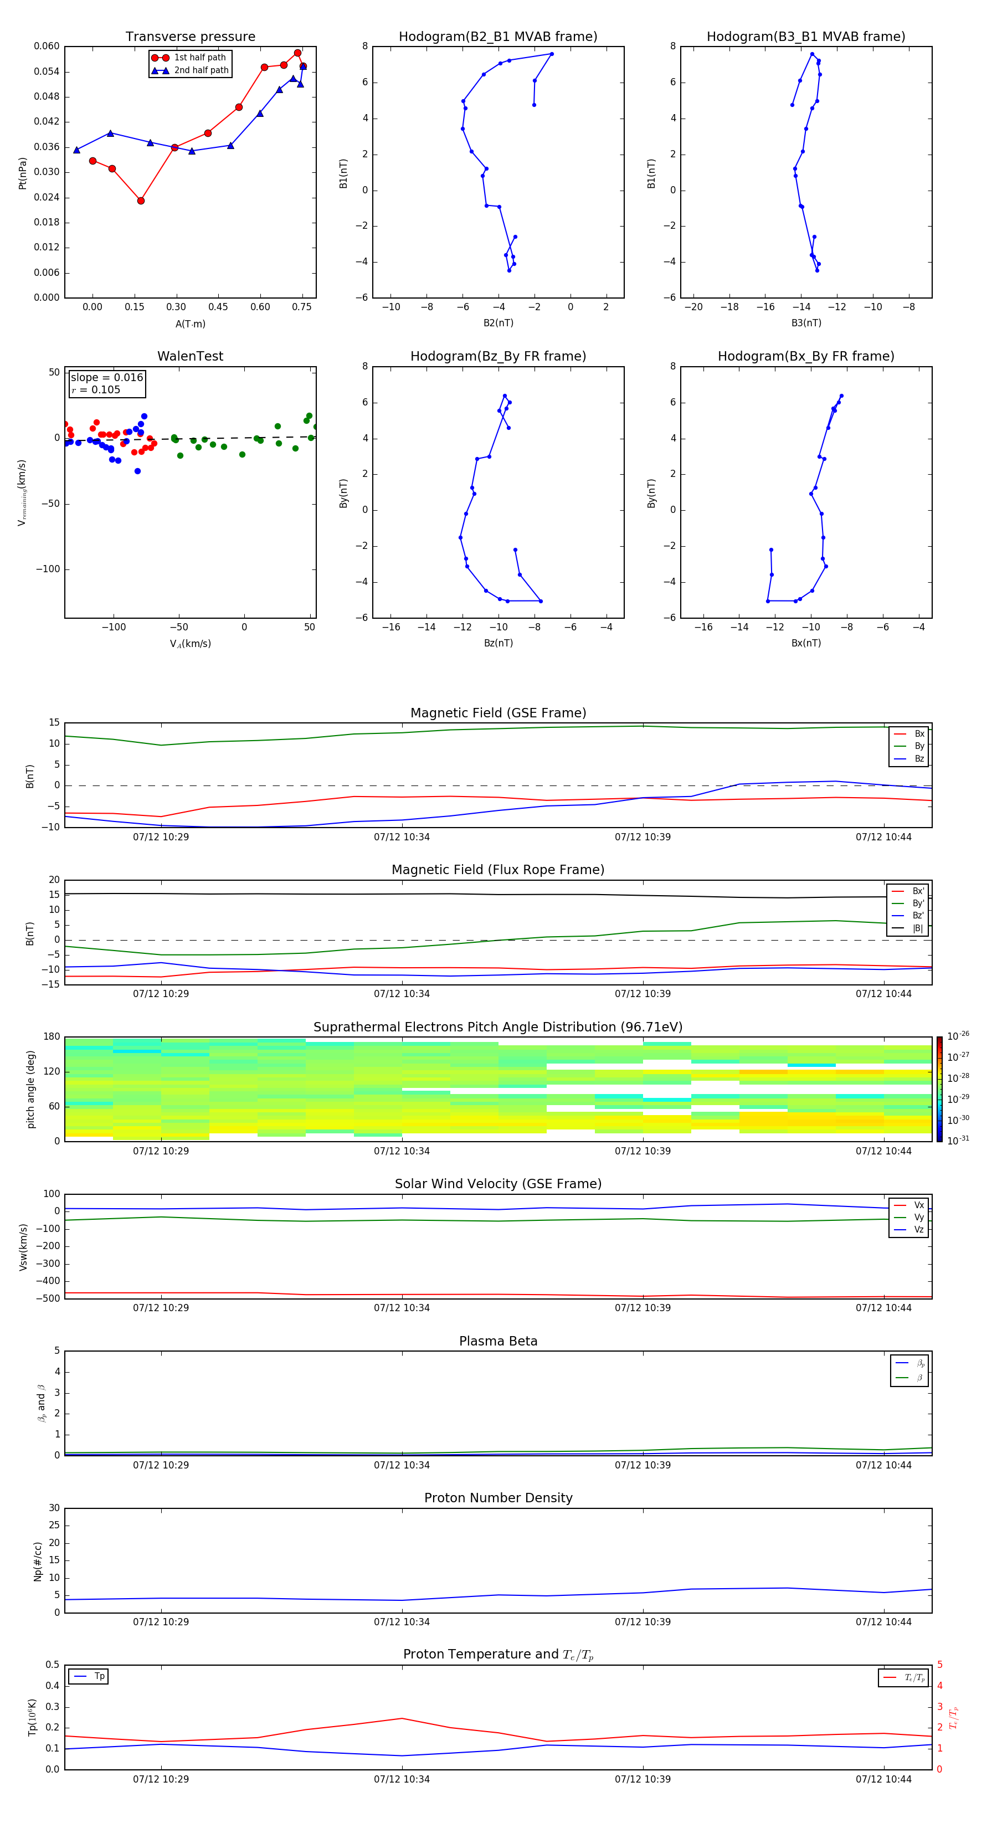Click Vx in the solar wind velocity legend
The height and width of the screenshot is (1828, 997).
[x=909, y=1205]
